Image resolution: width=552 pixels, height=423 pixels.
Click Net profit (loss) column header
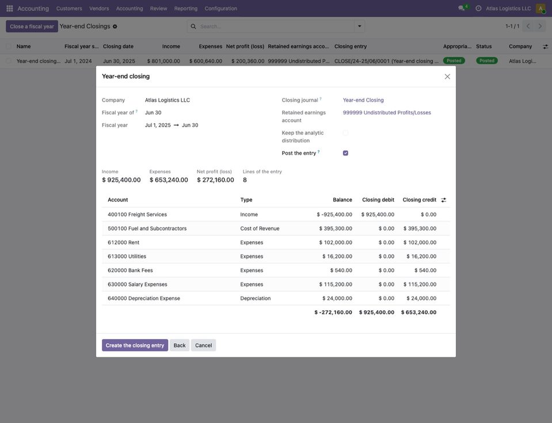245,47
